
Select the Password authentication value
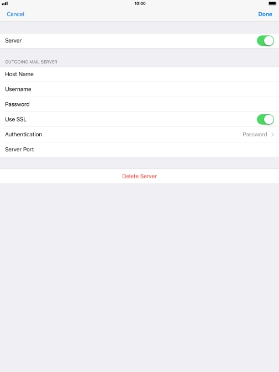[255, 135]
